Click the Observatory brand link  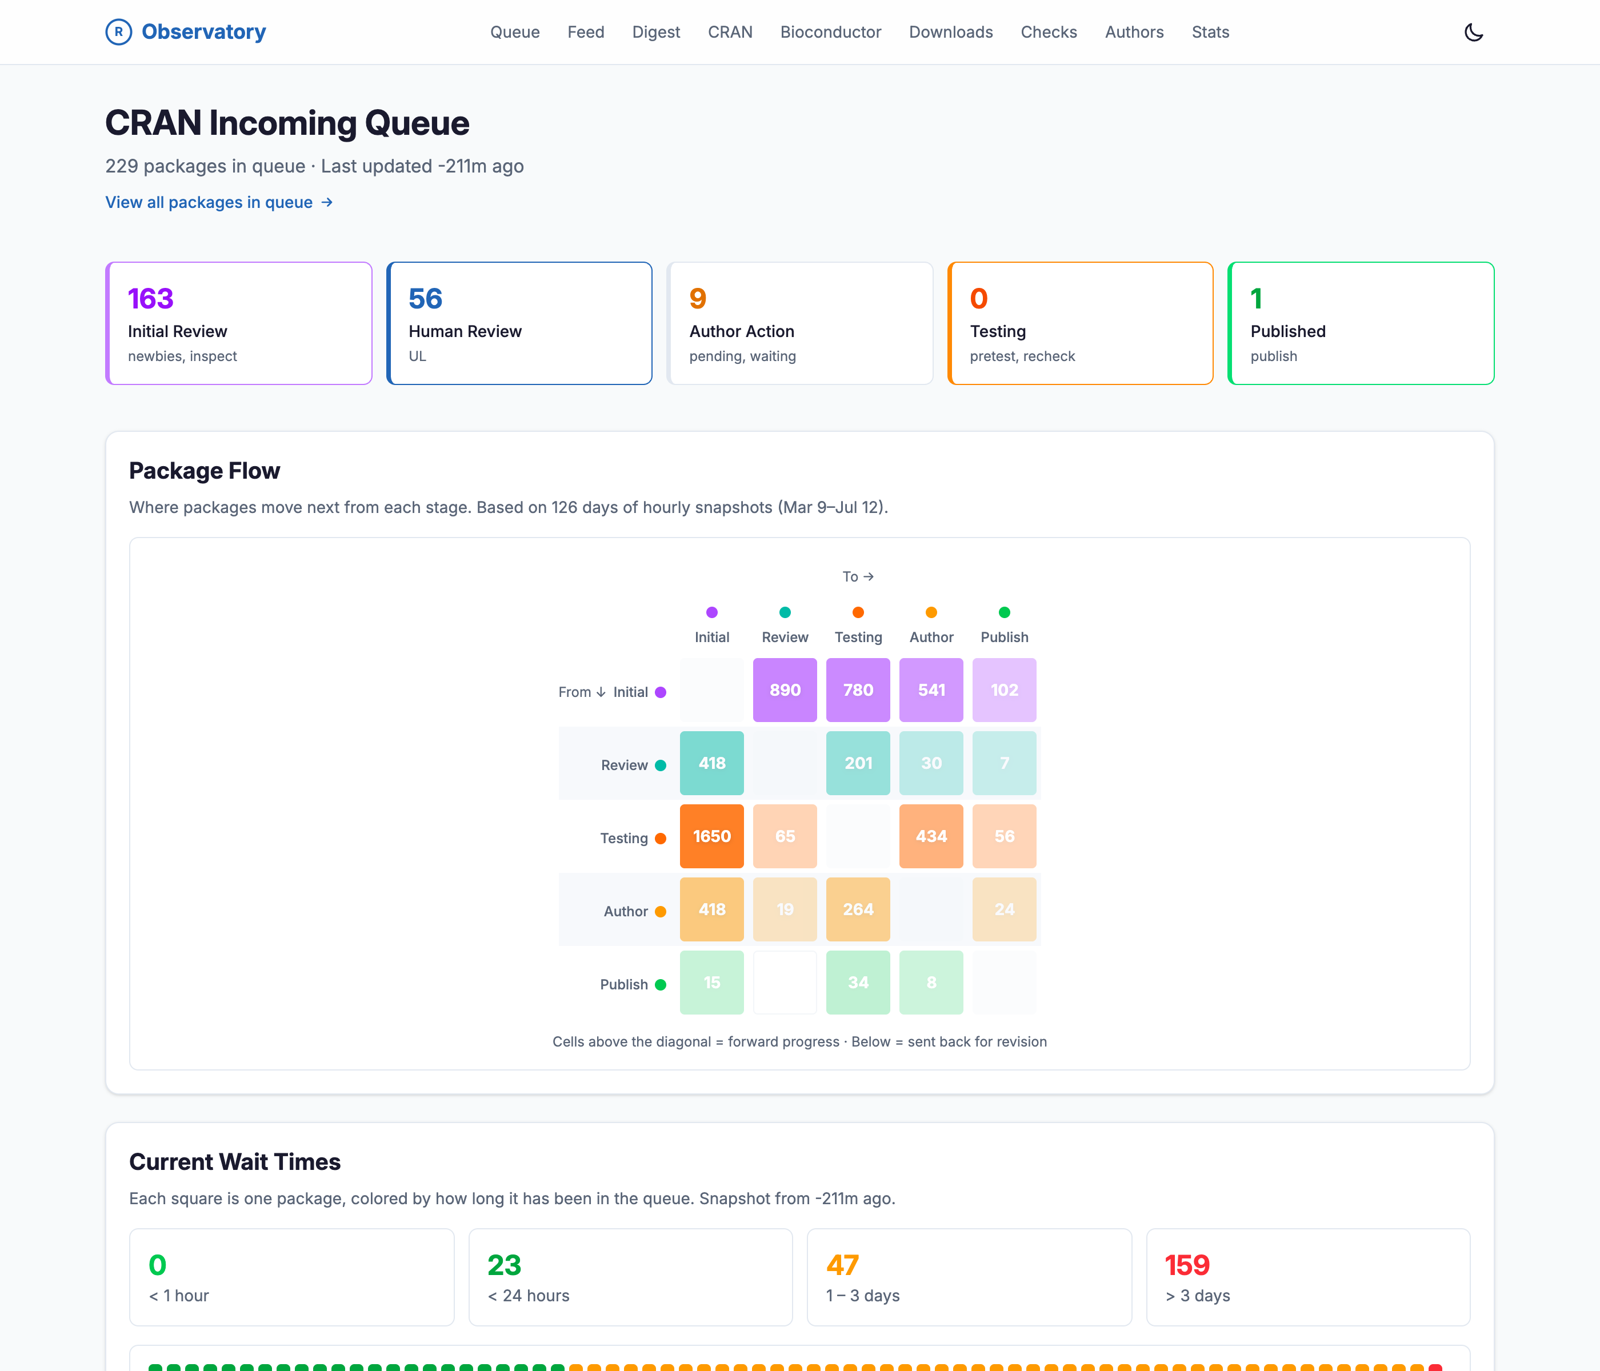pyautogui.click(x=186, y=31)
